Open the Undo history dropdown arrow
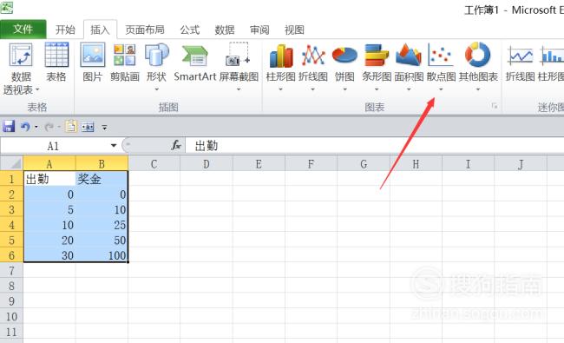Image resolution: width=564 pixels, height=343 pixels. pos(36,127)
